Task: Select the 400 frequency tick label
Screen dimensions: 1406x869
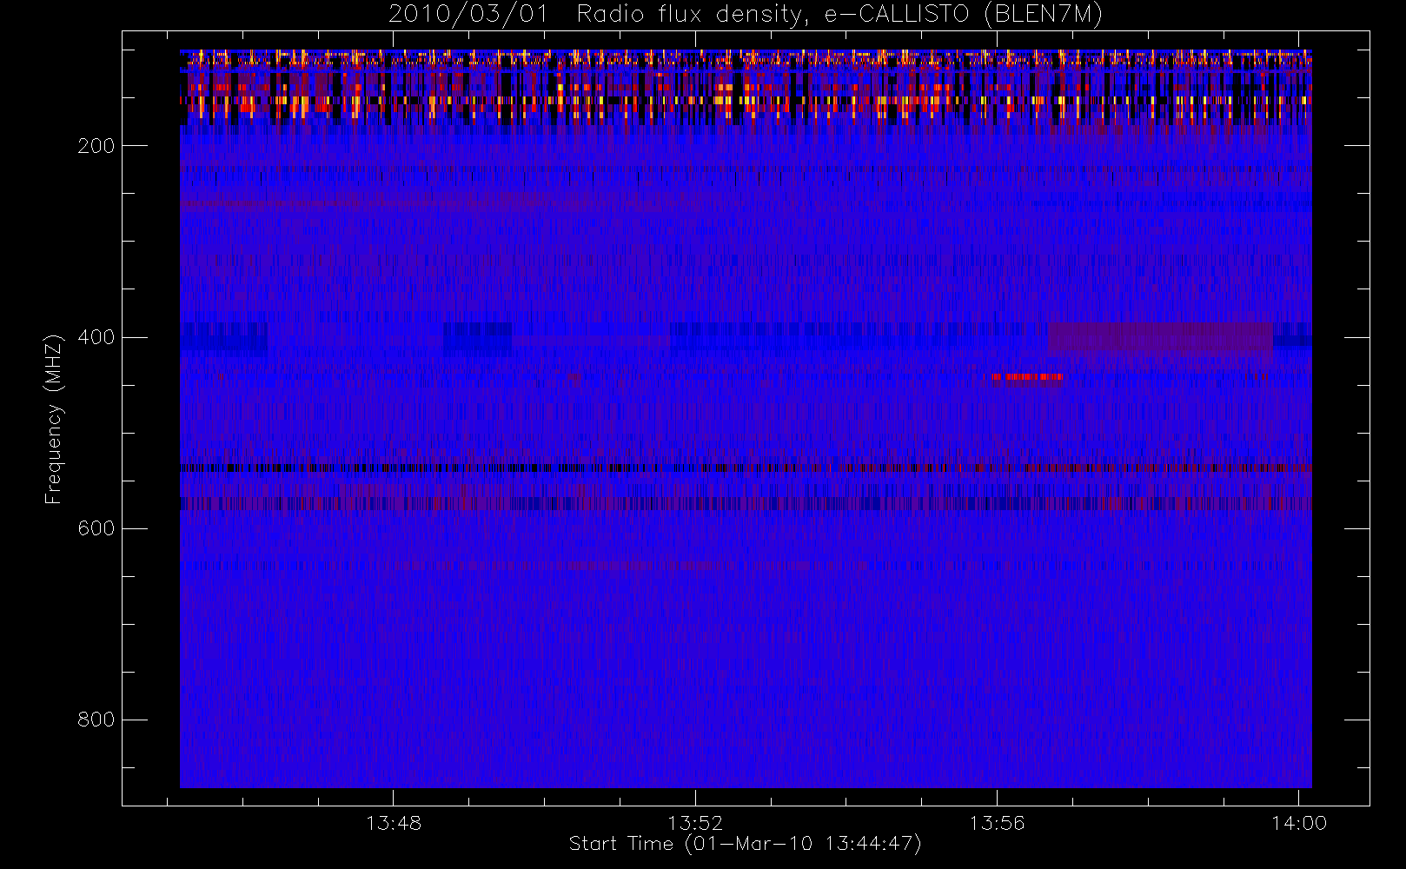Action: point(96,337)
